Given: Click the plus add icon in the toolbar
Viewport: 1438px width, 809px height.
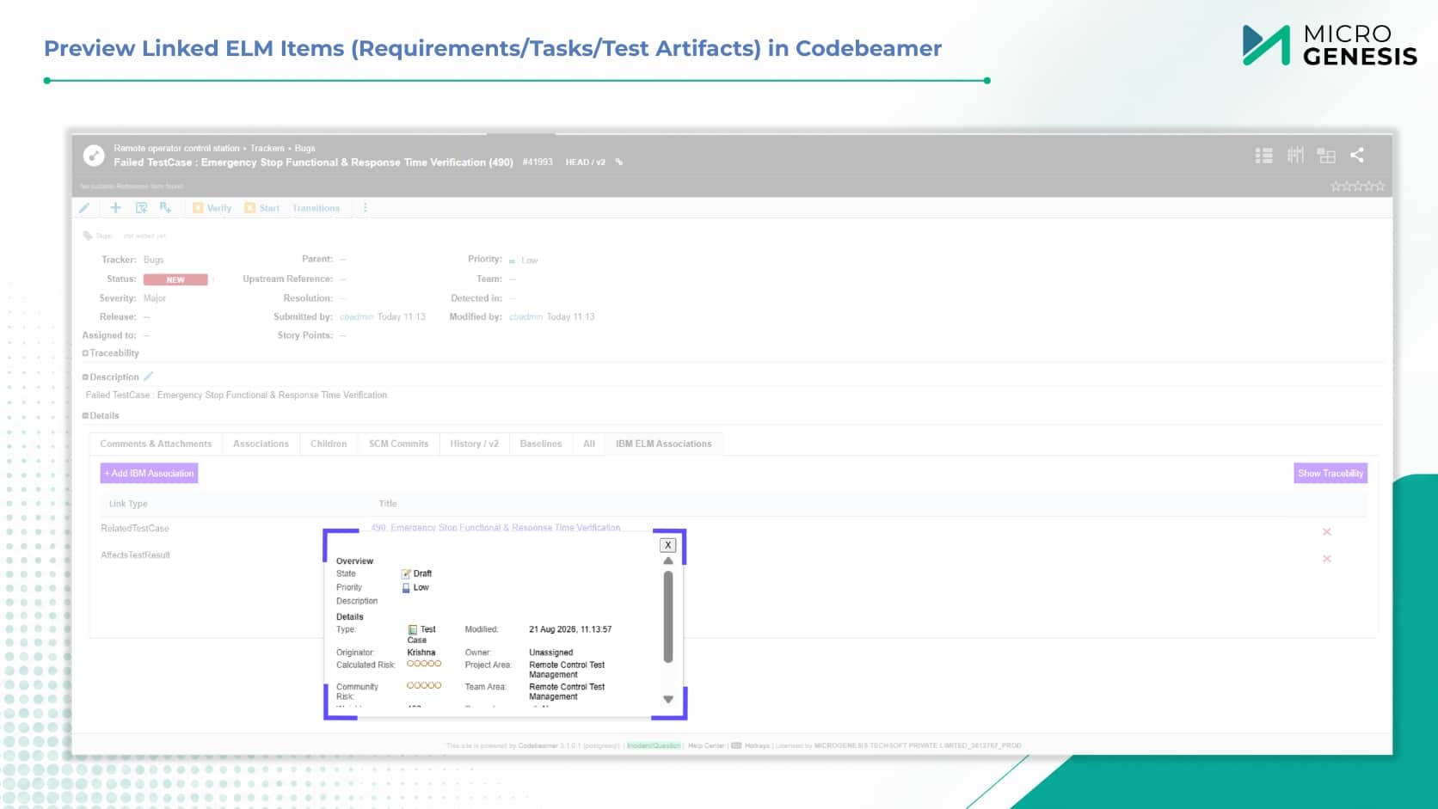Looking at the screenshot, I should [115, 208].
